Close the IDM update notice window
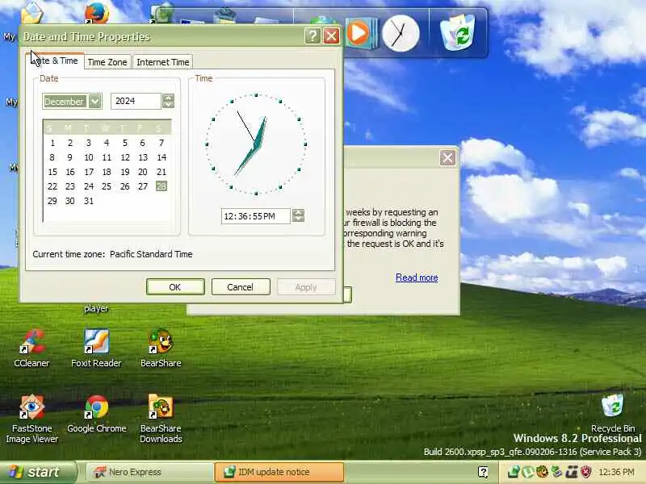Viewport: 646px width, 484px height. (447, 157)
